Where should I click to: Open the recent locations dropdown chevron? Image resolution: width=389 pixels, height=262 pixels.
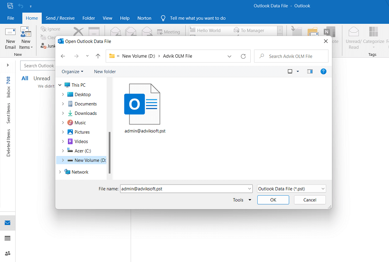(87, 56)
